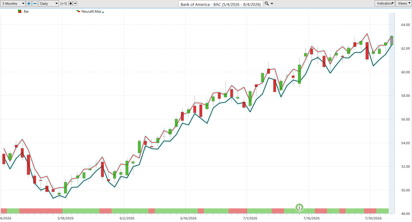412x222 pixels.
Task: Click the small blue dot beside NeuralX.Max
Action: [x=103, y=12]
